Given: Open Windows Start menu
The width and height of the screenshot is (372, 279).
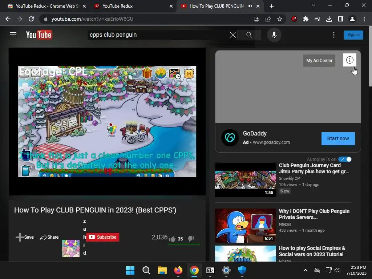Looking at the screenshot, I should click(x=130, y=270).
